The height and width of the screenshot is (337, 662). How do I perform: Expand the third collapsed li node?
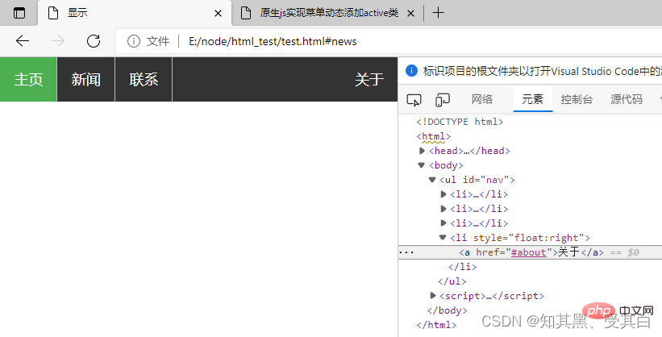pos(443,223)
